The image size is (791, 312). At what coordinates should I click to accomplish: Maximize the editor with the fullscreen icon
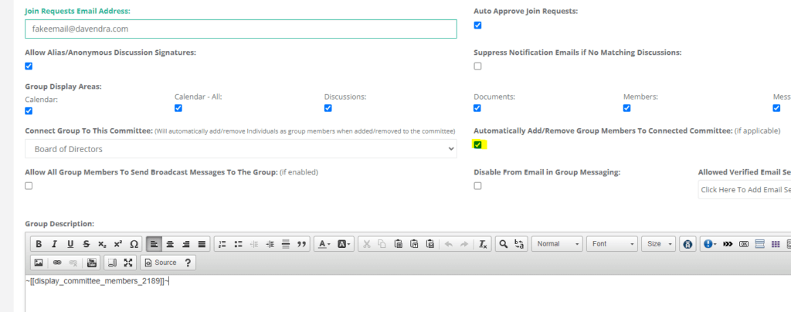(128, 263)
